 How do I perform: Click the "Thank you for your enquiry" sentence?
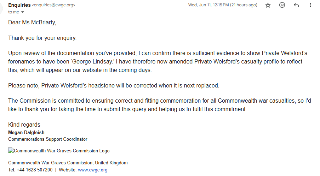42,38
